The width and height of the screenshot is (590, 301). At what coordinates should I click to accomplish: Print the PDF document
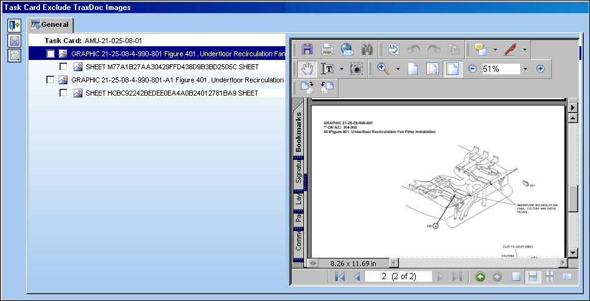click(x=327, y=49)
